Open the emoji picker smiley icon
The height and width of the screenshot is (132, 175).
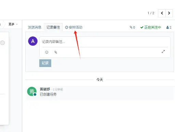tap(47, 52)
